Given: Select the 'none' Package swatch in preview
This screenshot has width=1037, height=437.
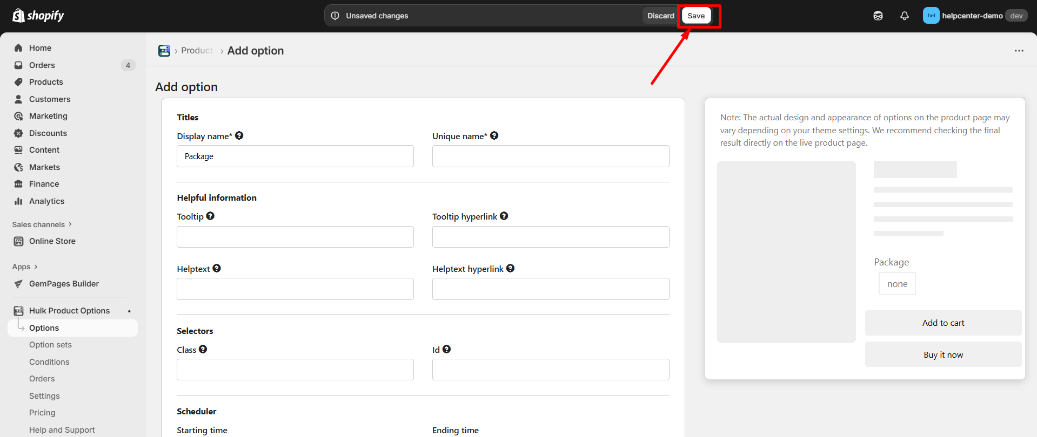Looking at the screenshot, I should click(x=897, y=284).
